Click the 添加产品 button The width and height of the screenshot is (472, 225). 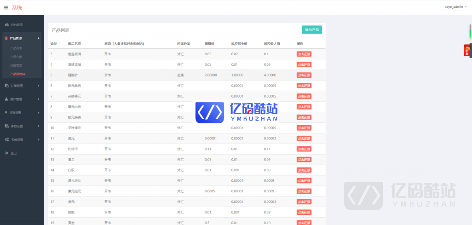click(x=312, y=30)
